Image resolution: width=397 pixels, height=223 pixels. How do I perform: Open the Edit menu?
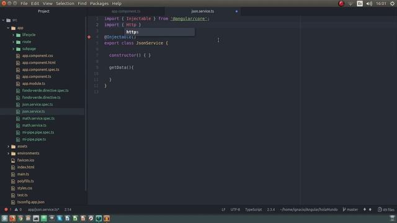[x=35, y=4]
